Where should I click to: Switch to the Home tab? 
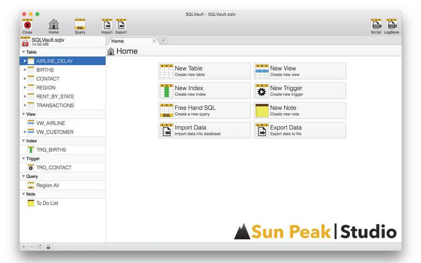coord(132,41)
